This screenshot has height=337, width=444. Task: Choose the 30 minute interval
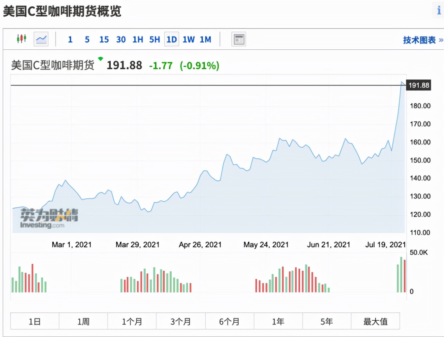pyautogui.click(x=121, y=39)
